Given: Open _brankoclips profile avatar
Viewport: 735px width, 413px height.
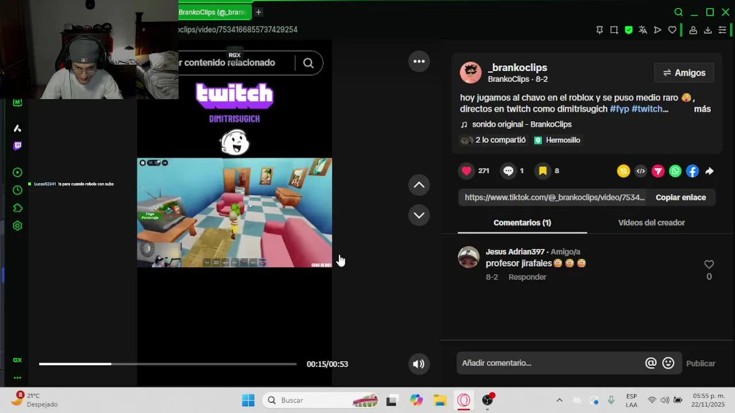Looking at the screenshot, I should pyautogui.click(x=471, y=73).
